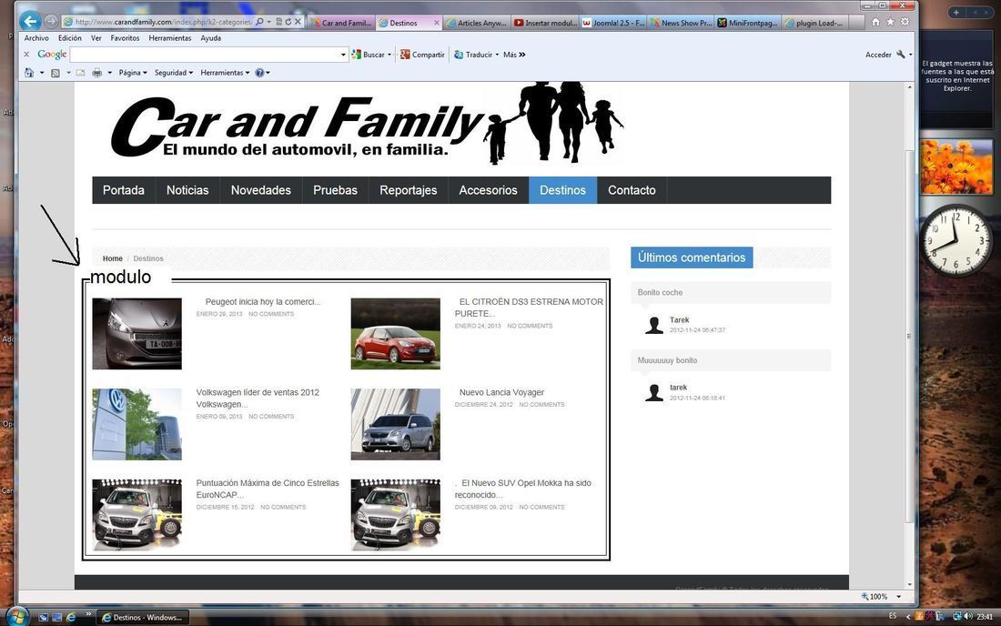Open the menu bar Herramientas menu
The image size is (1001, 626).
(x=170, y=38)
